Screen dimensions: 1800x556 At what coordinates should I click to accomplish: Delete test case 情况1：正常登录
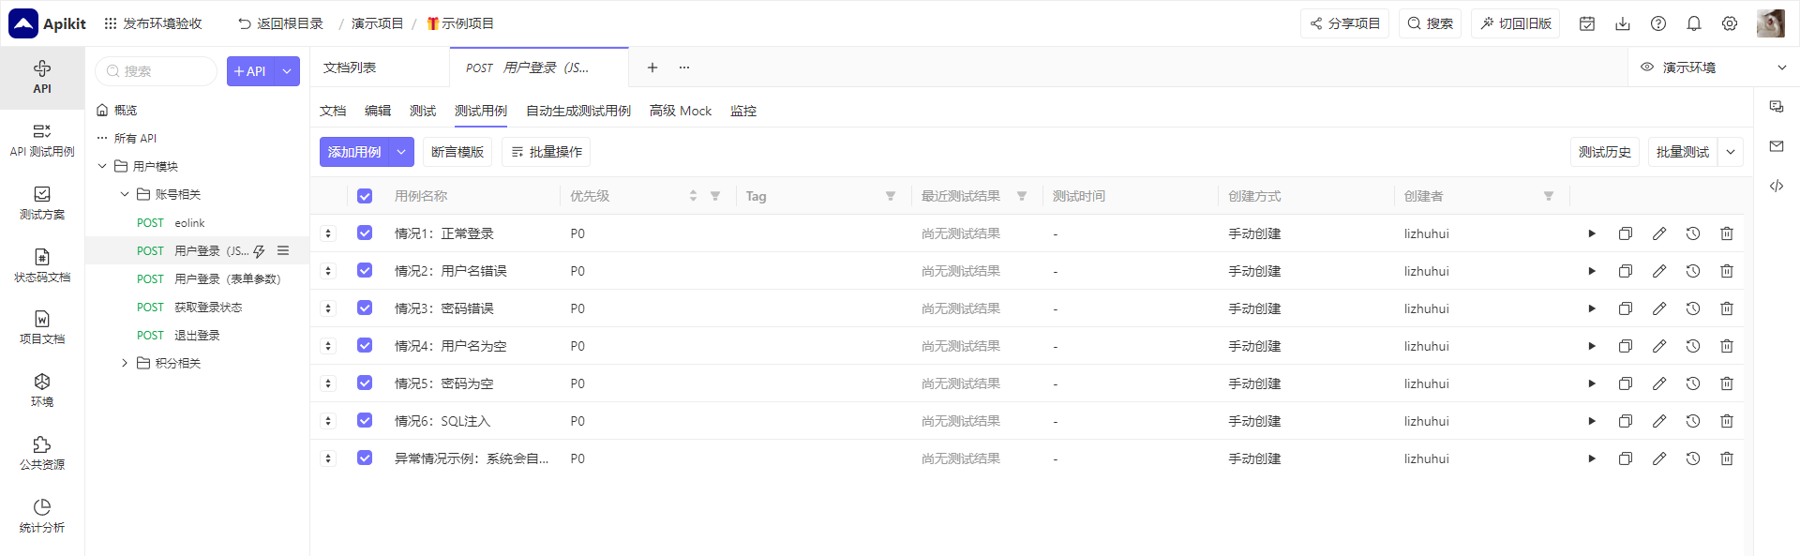click(1726, 233)
